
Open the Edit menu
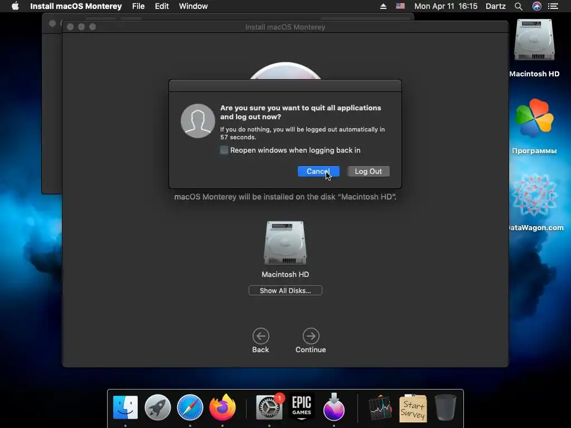[162, 6]
